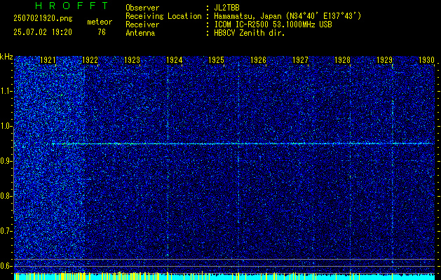The image size is (441, 280).
Task: Click the kHz axis unit label
Action: (x=6, y=57)
